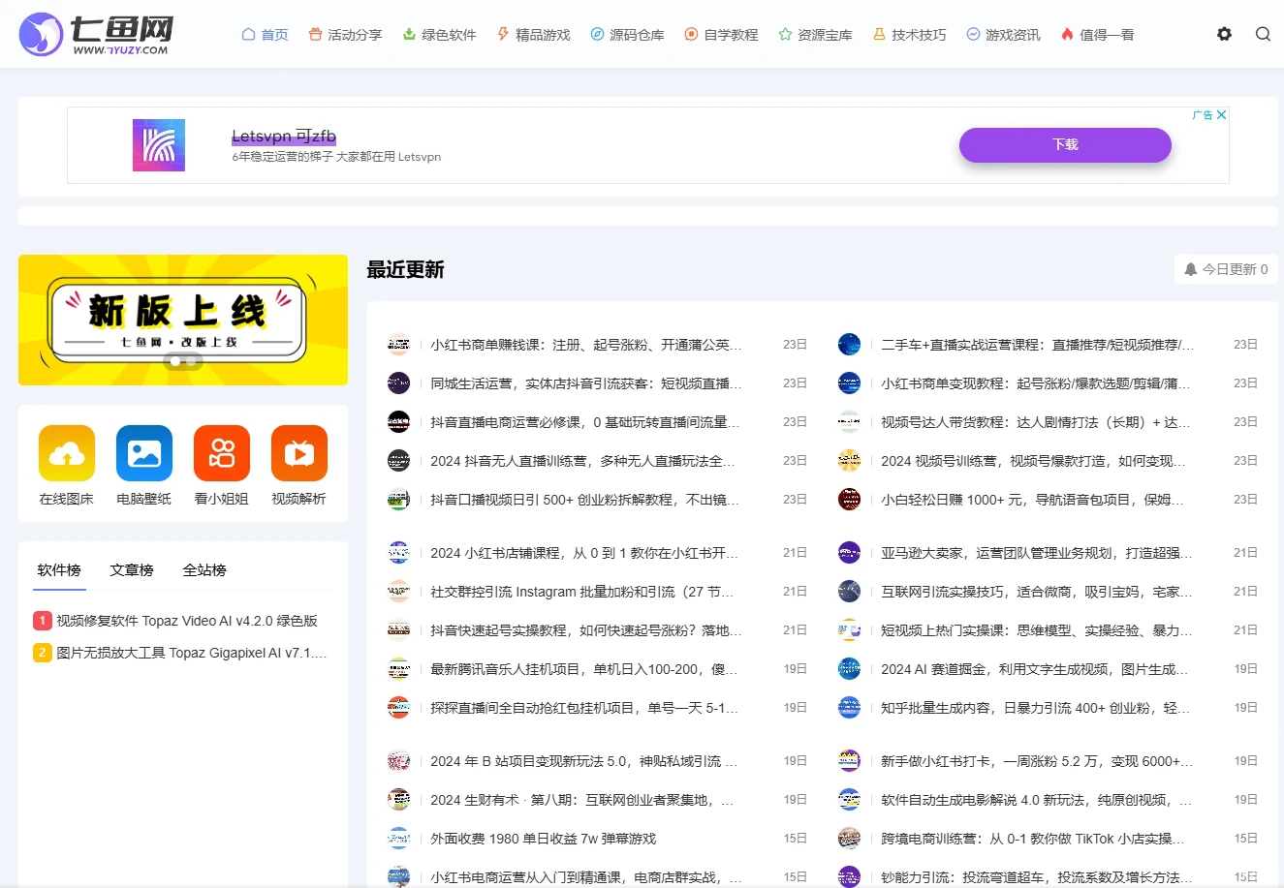Switch to the 全站榜 ranking tab

(204, 570)
